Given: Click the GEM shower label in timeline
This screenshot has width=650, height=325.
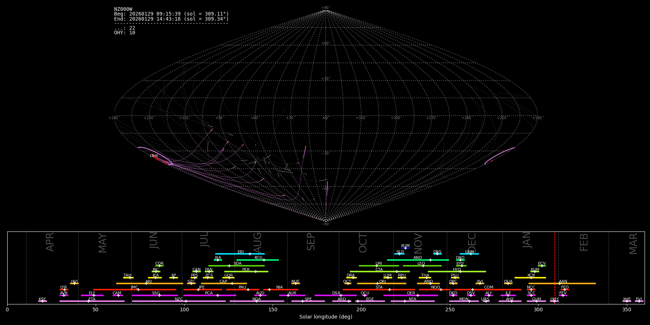Looking at the screenshot, I should 469,252.
